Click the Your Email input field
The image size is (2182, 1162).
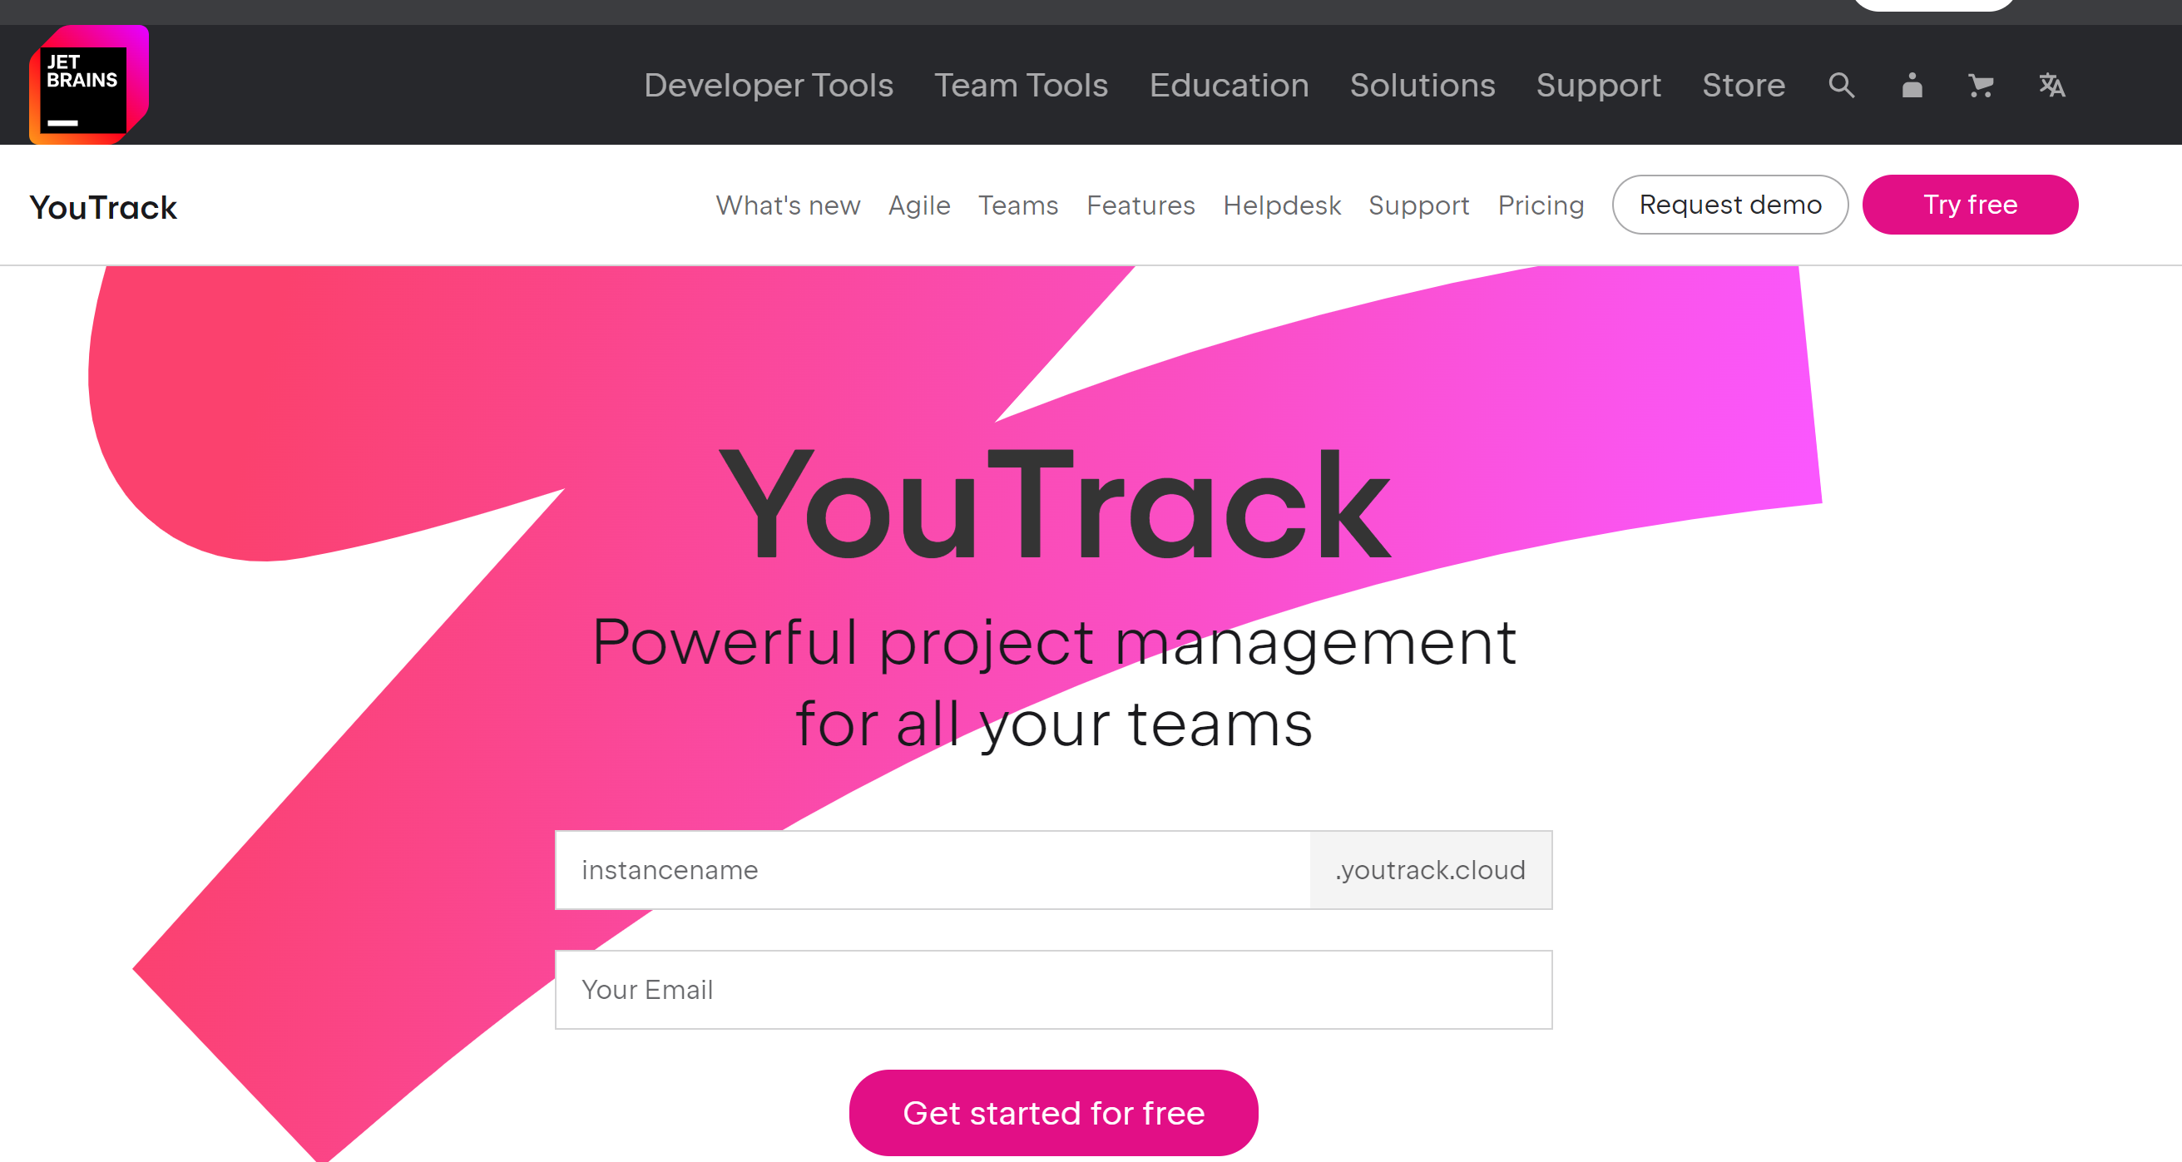1052,990
